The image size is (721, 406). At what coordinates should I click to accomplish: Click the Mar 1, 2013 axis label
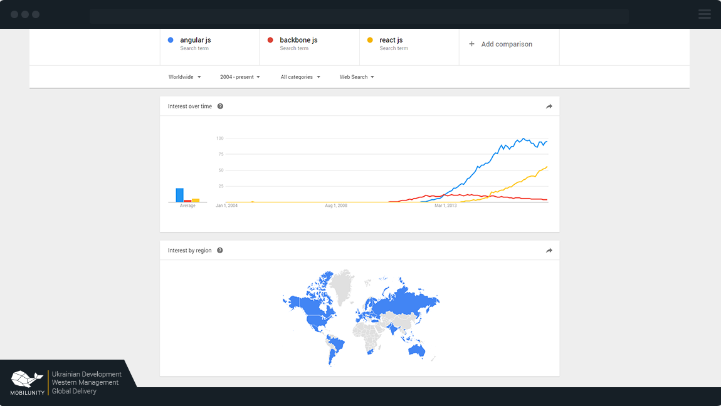click(x=446, y=206)
